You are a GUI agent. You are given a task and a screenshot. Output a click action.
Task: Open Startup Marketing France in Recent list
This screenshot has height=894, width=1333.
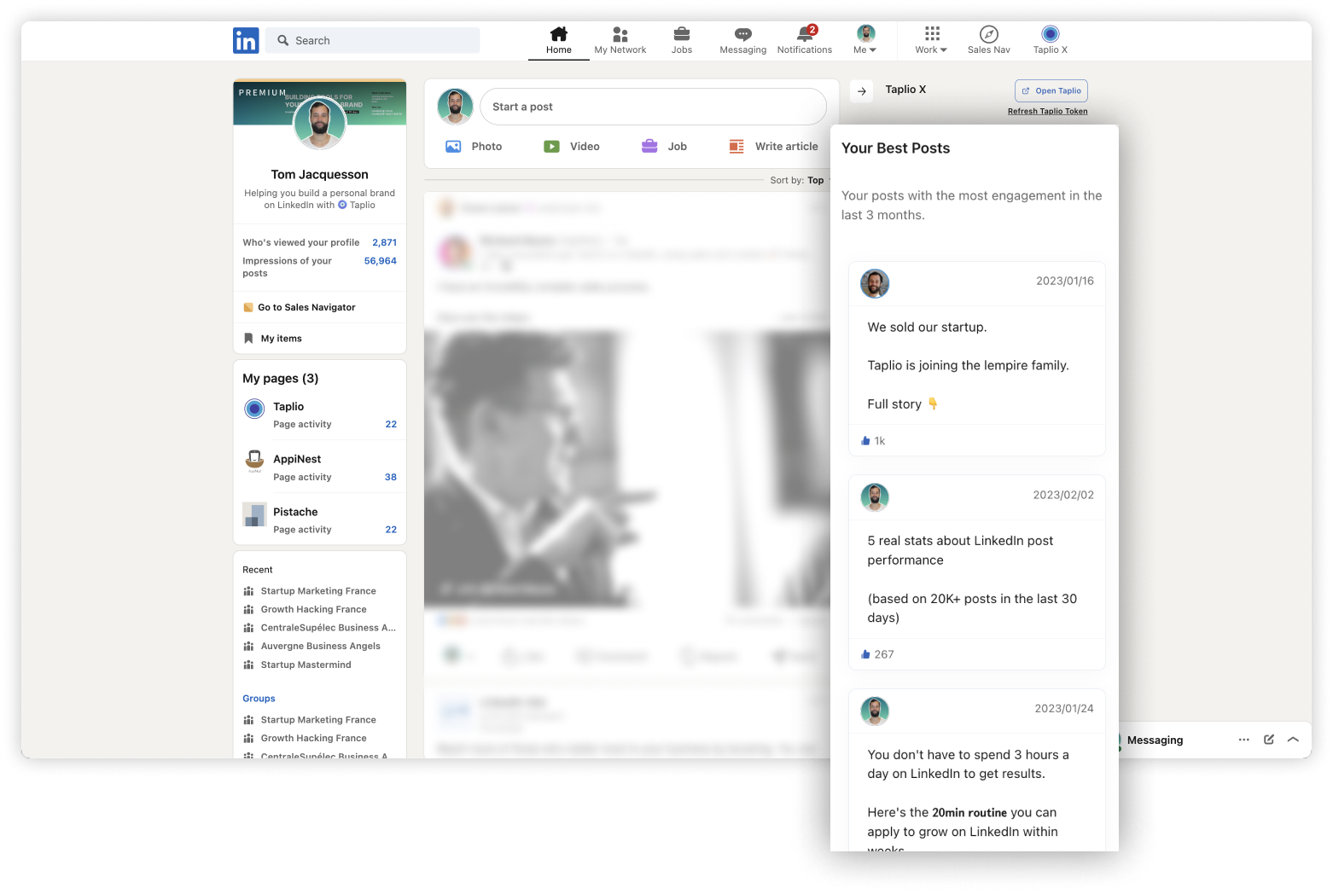[x=318, y=591]
